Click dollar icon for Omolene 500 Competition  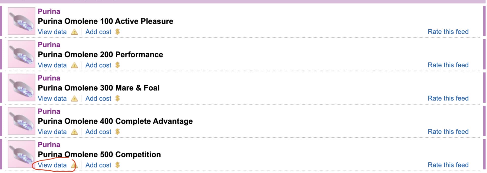117,165
